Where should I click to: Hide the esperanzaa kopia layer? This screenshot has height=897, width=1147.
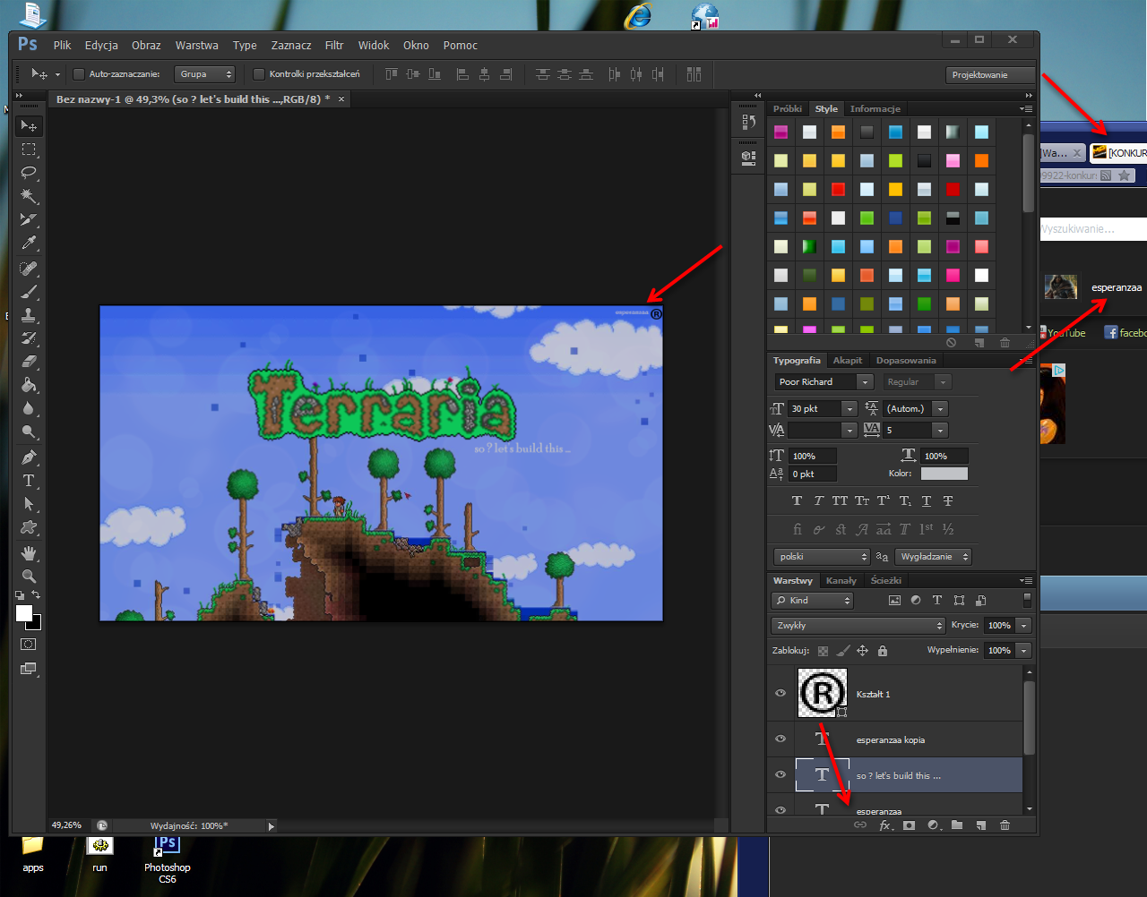pos(780,739)
